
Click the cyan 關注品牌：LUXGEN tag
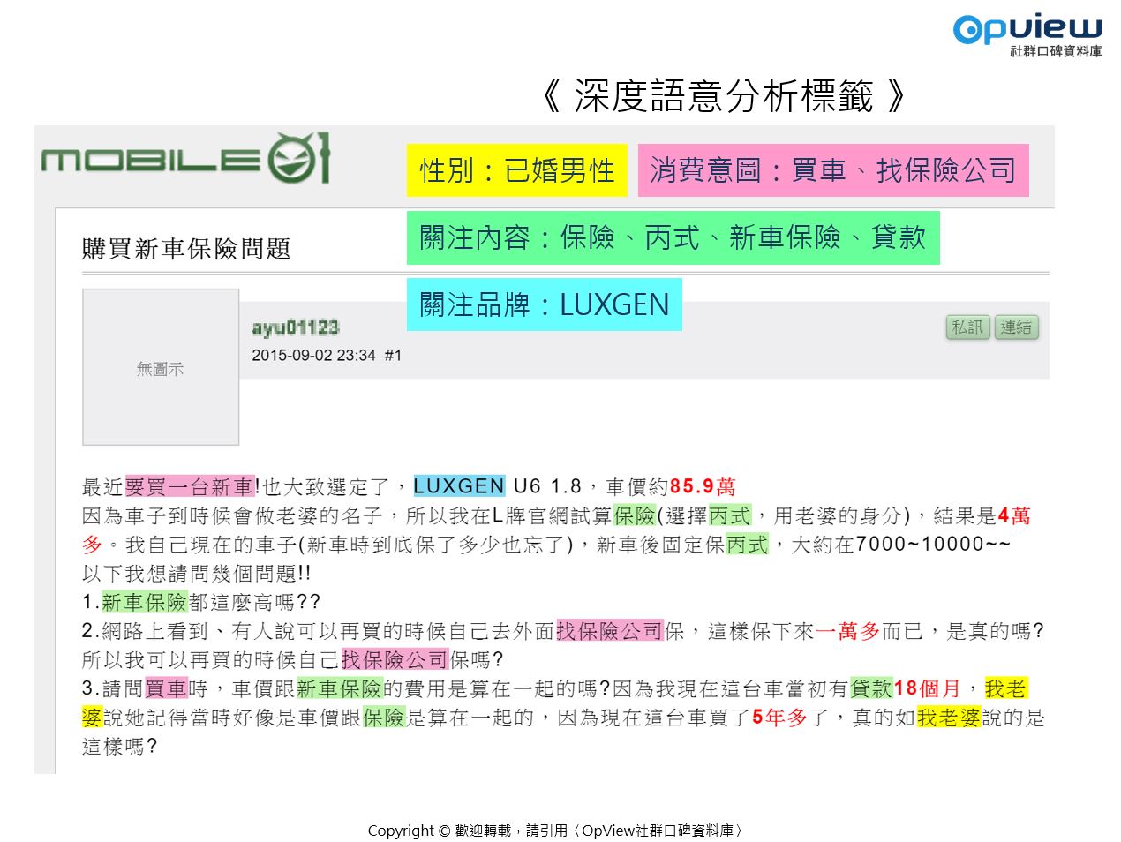coord(545,304)
